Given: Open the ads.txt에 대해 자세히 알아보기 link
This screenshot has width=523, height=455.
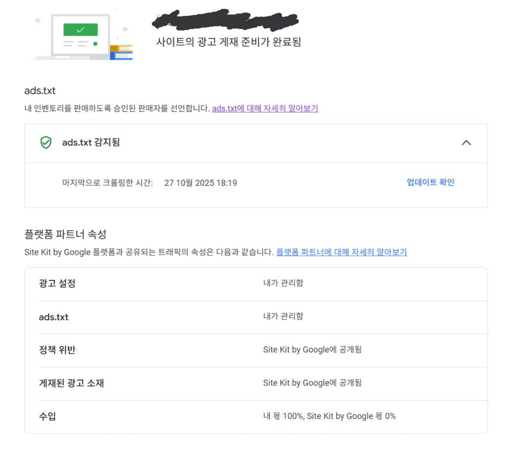Looking at the screenshot, I should pos(265,108).
